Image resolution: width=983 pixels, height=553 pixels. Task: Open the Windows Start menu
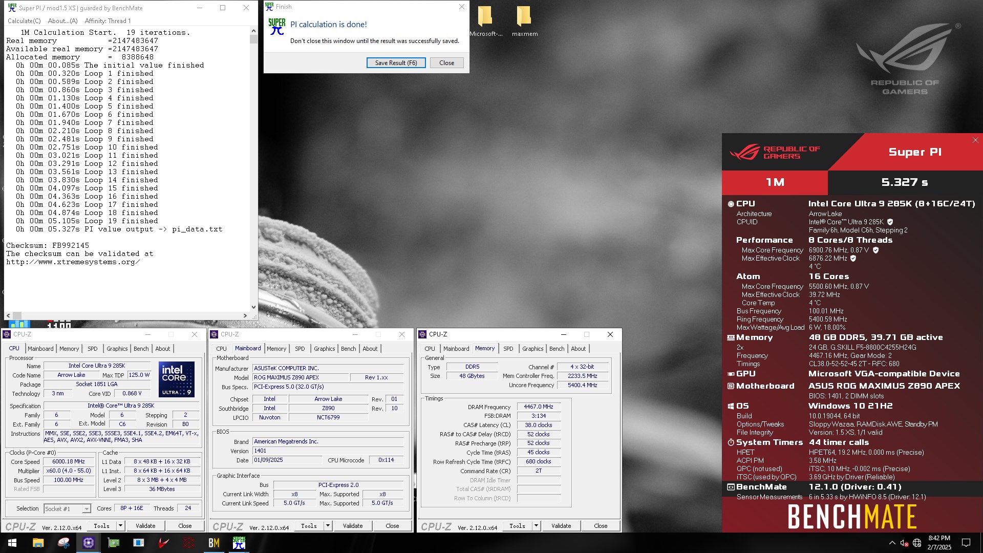[12, 543]
